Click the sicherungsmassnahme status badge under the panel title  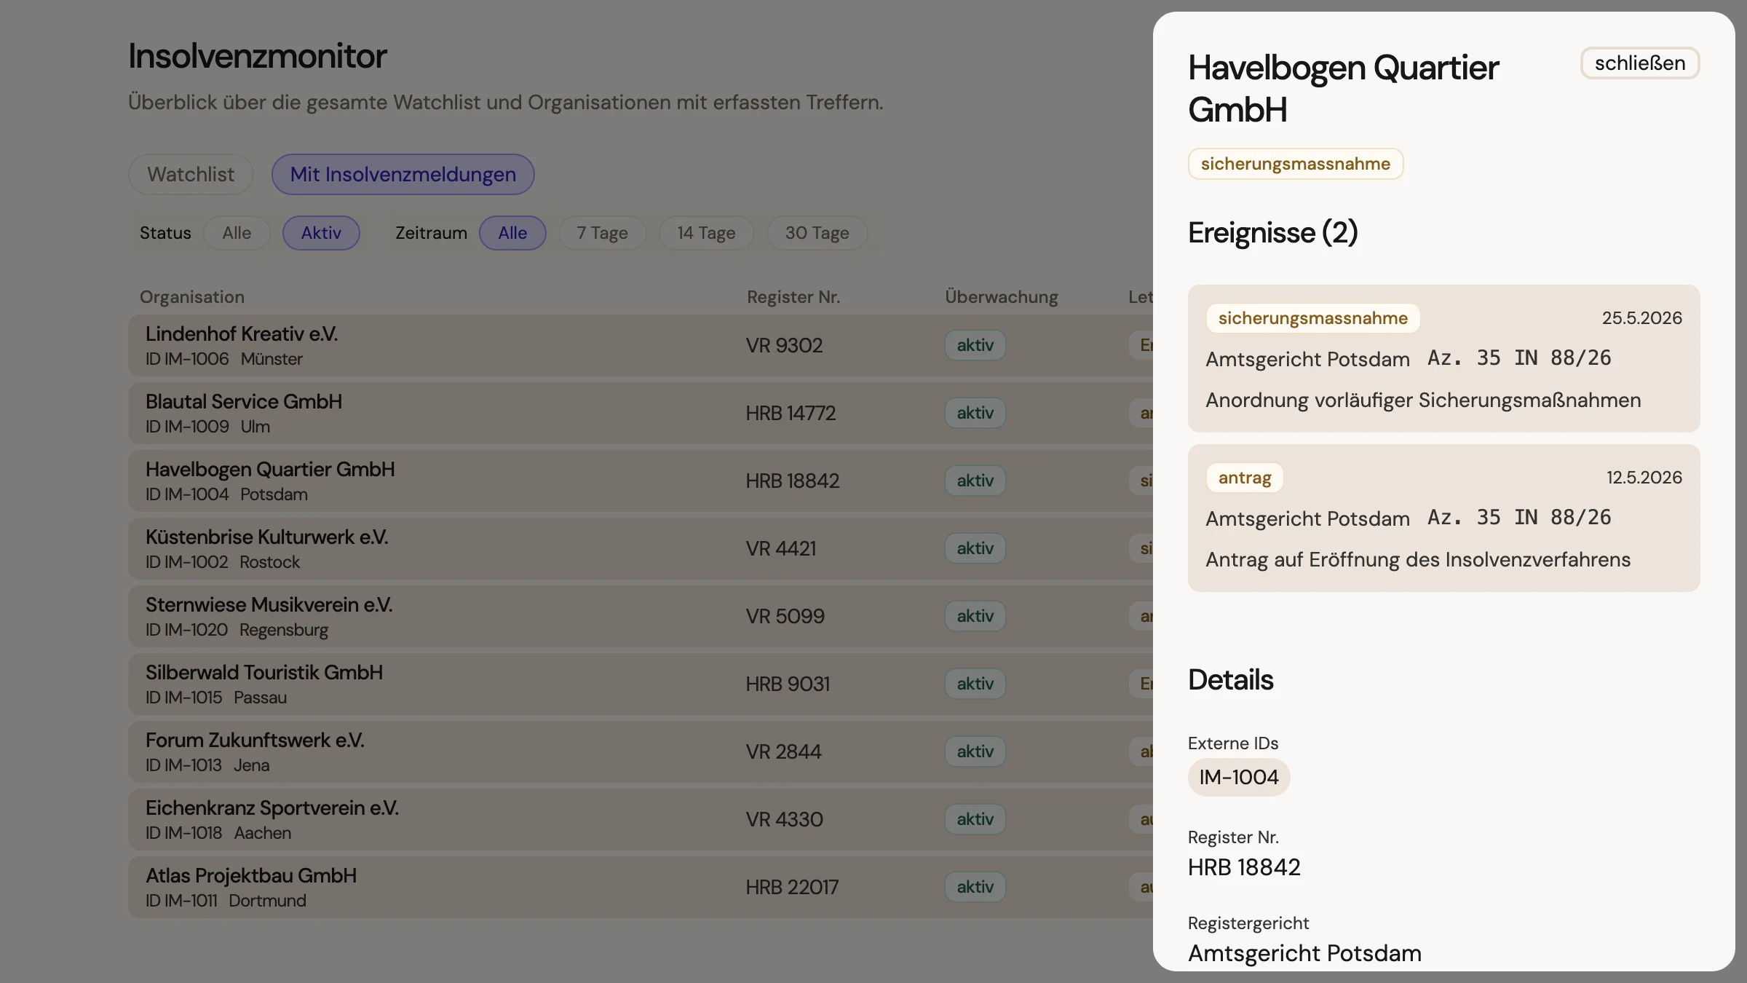pyautogui.click(x=1295, y=164)
